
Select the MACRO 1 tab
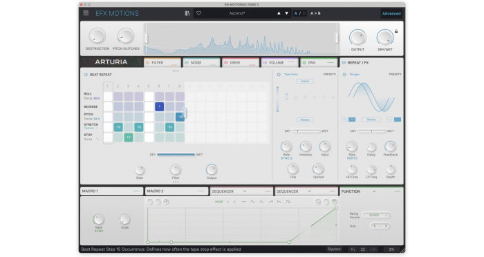point(111,191)
